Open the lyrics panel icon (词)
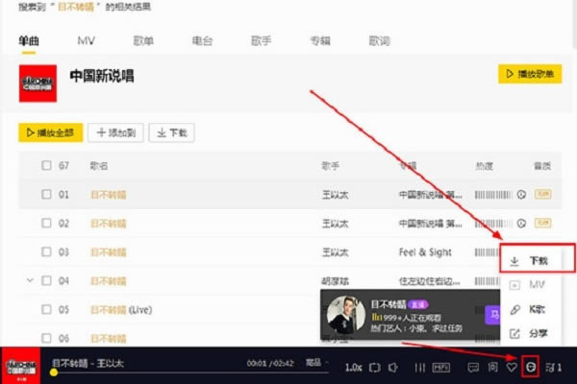Image resolution: width=577 pixels, height=384 pixels. [x=492, y=368]
